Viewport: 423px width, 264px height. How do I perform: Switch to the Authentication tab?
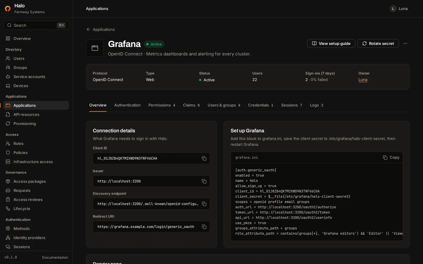[127, 105]
